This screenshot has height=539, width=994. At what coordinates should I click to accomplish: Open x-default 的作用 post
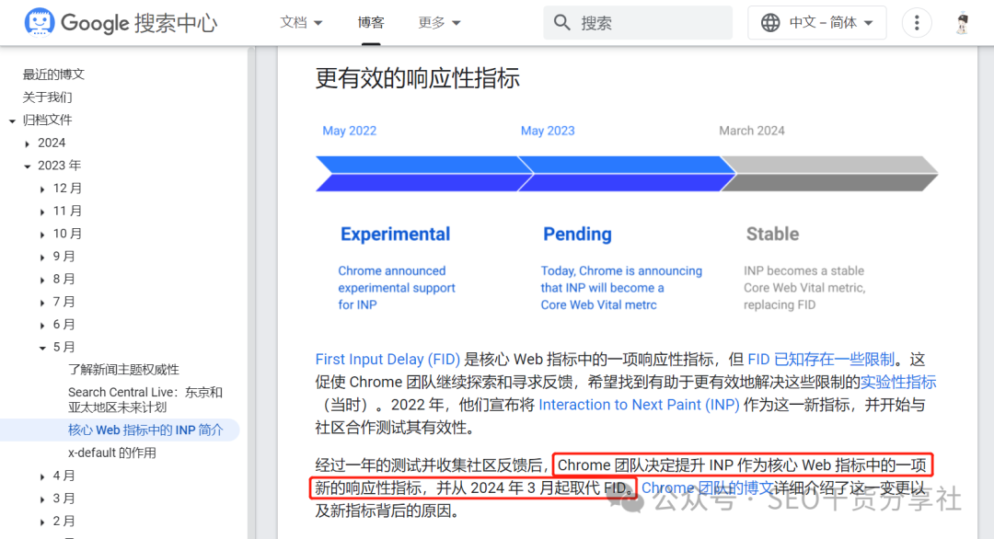pos(112,453)
